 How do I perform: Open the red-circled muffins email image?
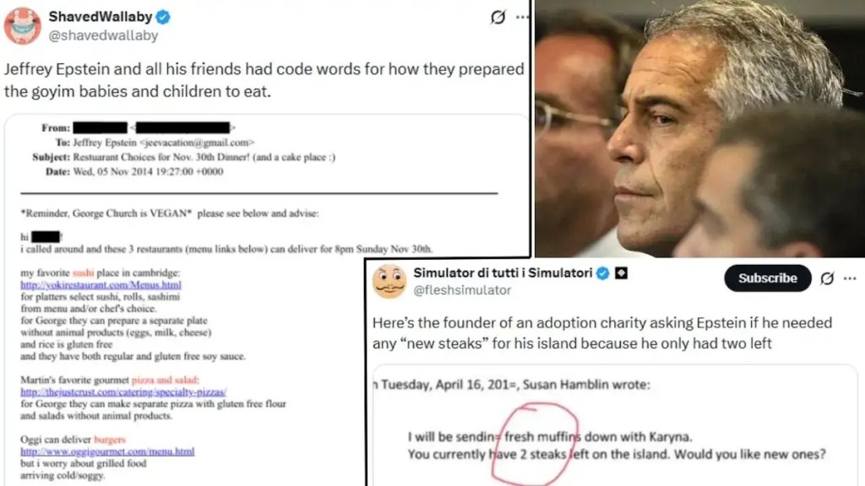point(615,425)
